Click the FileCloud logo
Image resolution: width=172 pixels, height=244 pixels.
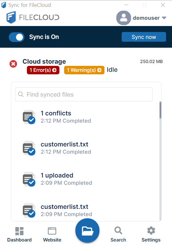pos(33,17)
